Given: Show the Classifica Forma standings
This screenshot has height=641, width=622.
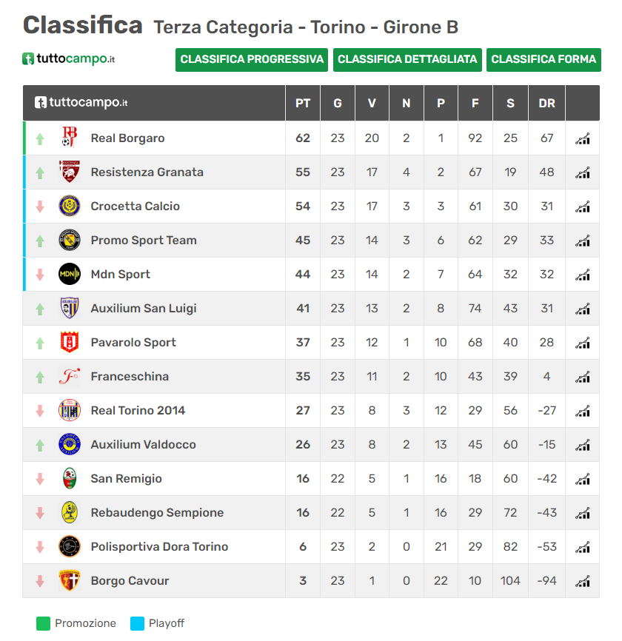Looking at the screenshot, I should point(544,59).
